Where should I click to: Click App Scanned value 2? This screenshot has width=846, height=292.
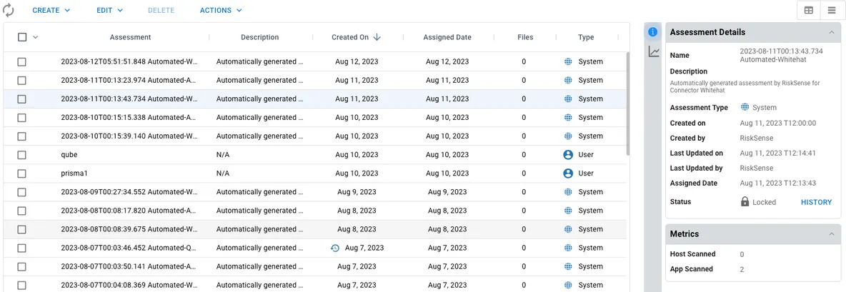742,269
